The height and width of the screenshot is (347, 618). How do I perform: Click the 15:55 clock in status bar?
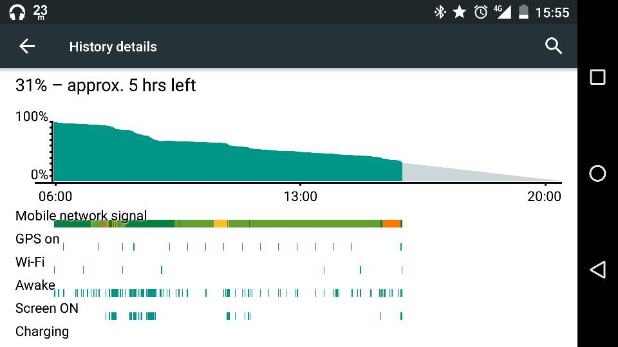click(552, 13)
